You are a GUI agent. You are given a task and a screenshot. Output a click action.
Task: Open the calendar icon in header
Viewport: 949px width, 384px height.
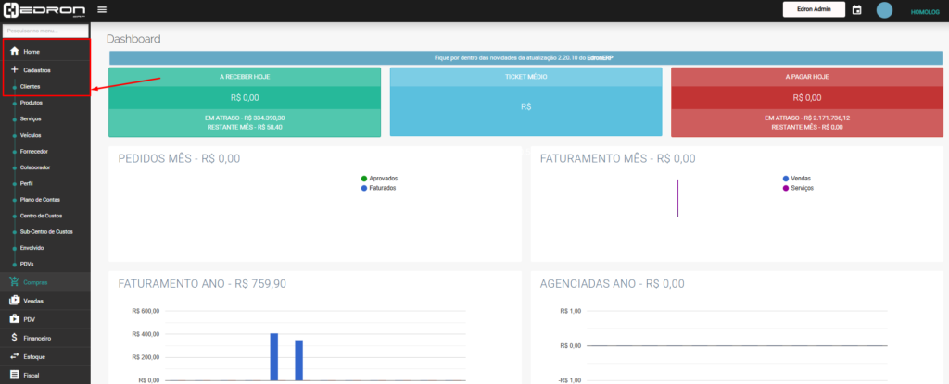click(856, 10)
